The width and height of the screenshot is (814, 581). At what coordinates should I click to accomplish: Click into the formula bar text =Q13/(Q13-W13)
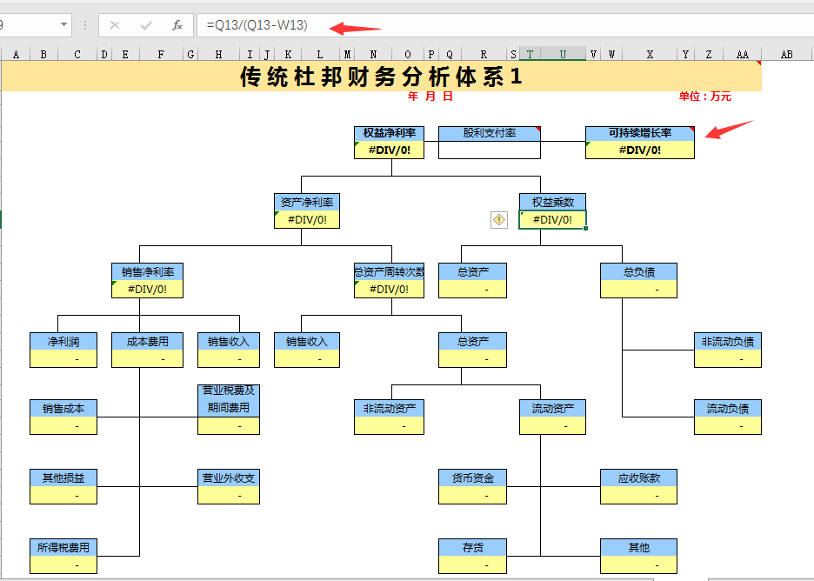click(257, 25)
